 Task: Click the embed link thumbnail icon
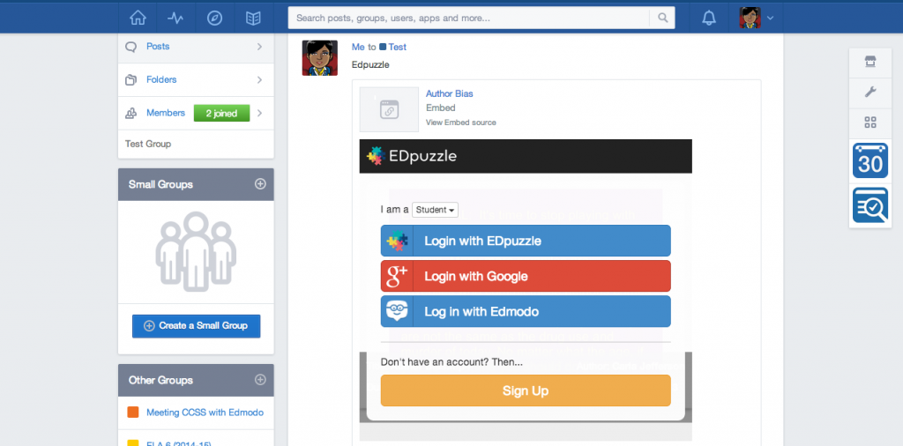(389, 109)
